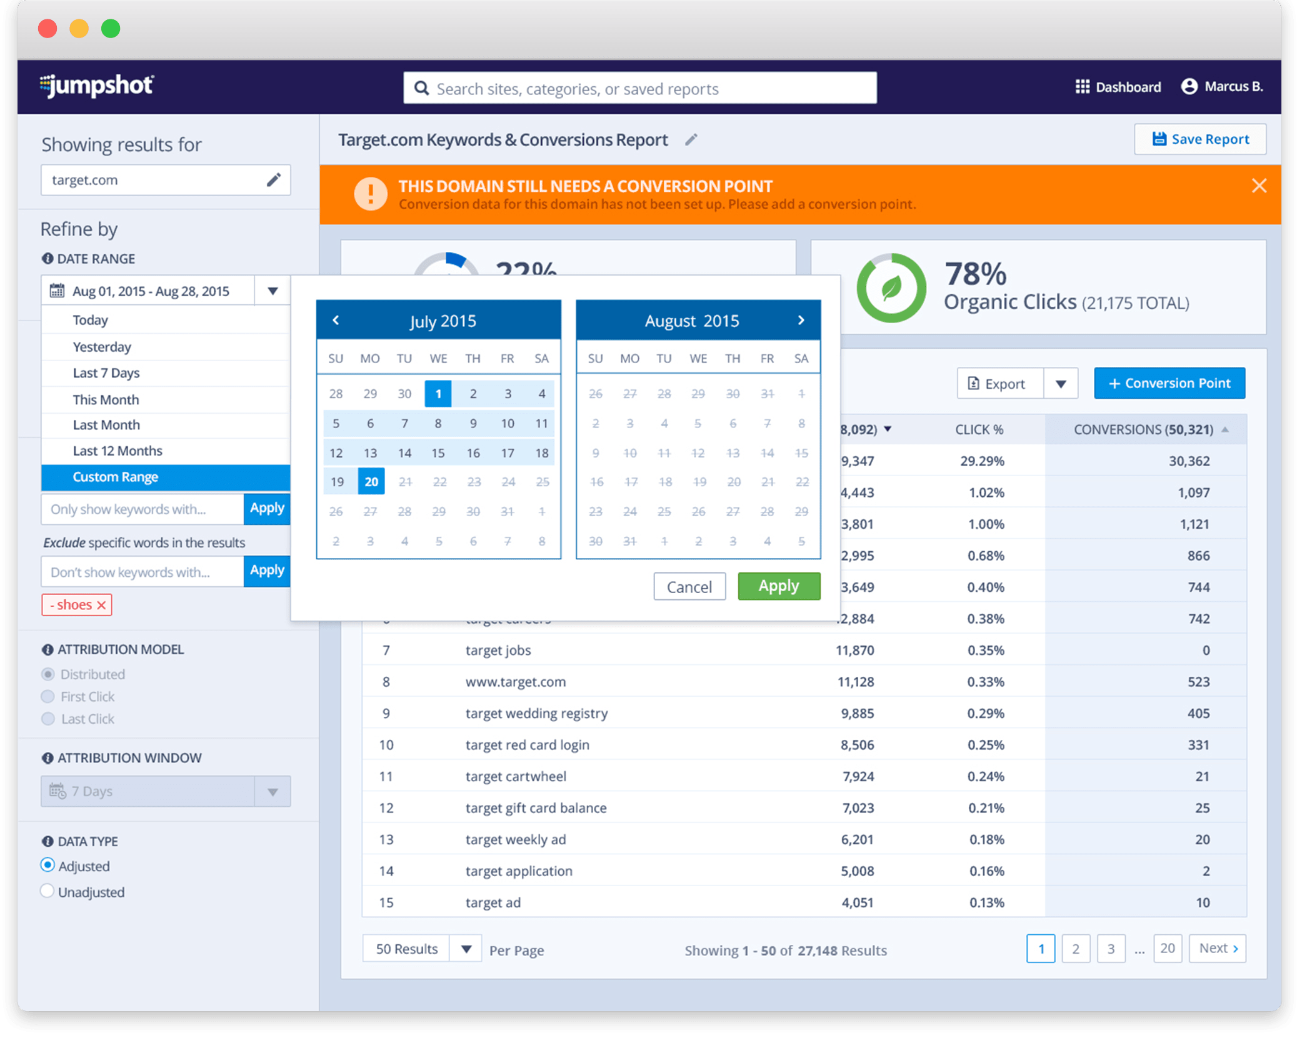1297x1038 pixels.
Task: Click the green Apply calendar button
Action: pyautogui.click(x=778, y=586)
